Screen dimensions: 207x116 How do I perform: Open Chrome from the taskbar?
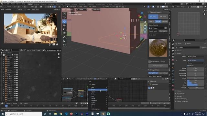coord(61,114)
